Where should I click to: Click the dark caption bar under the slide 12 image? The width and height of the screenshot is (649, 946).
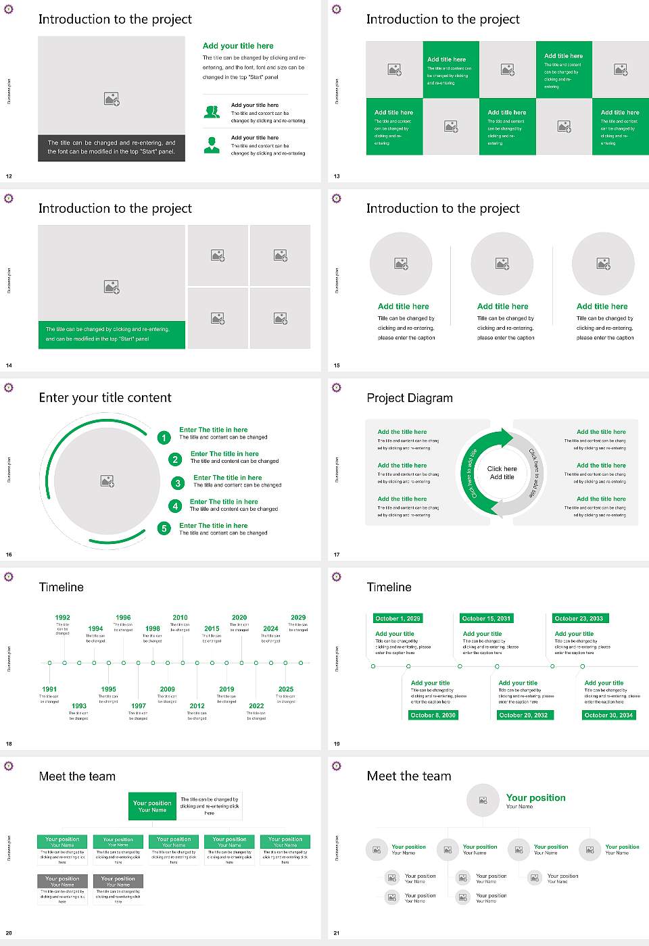(110, 147)
